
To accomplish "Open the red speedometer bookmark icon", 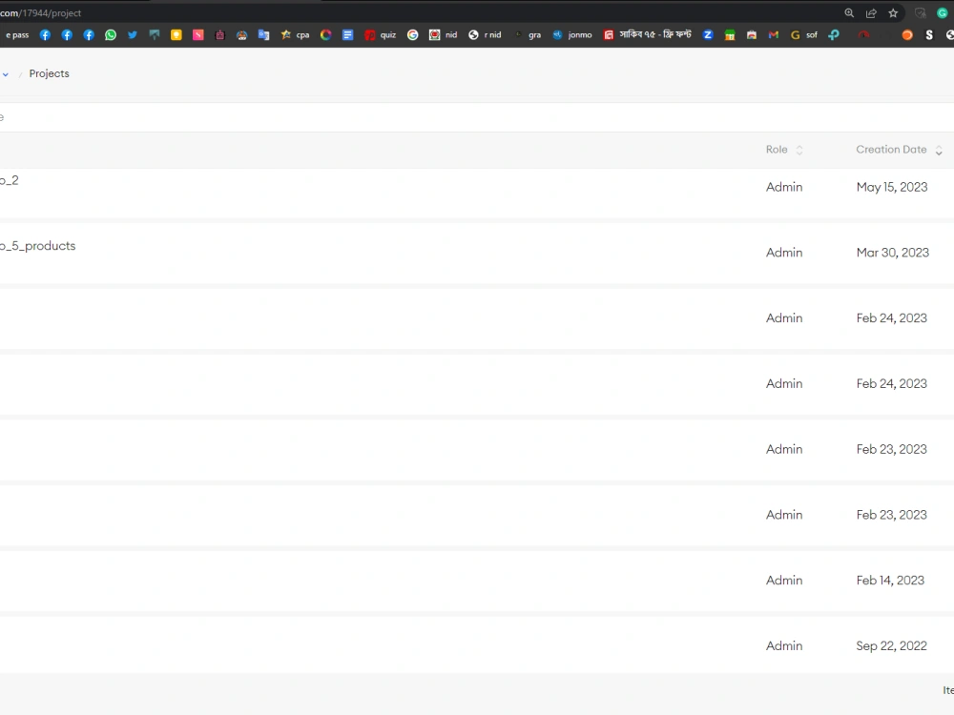I will 863,34.
